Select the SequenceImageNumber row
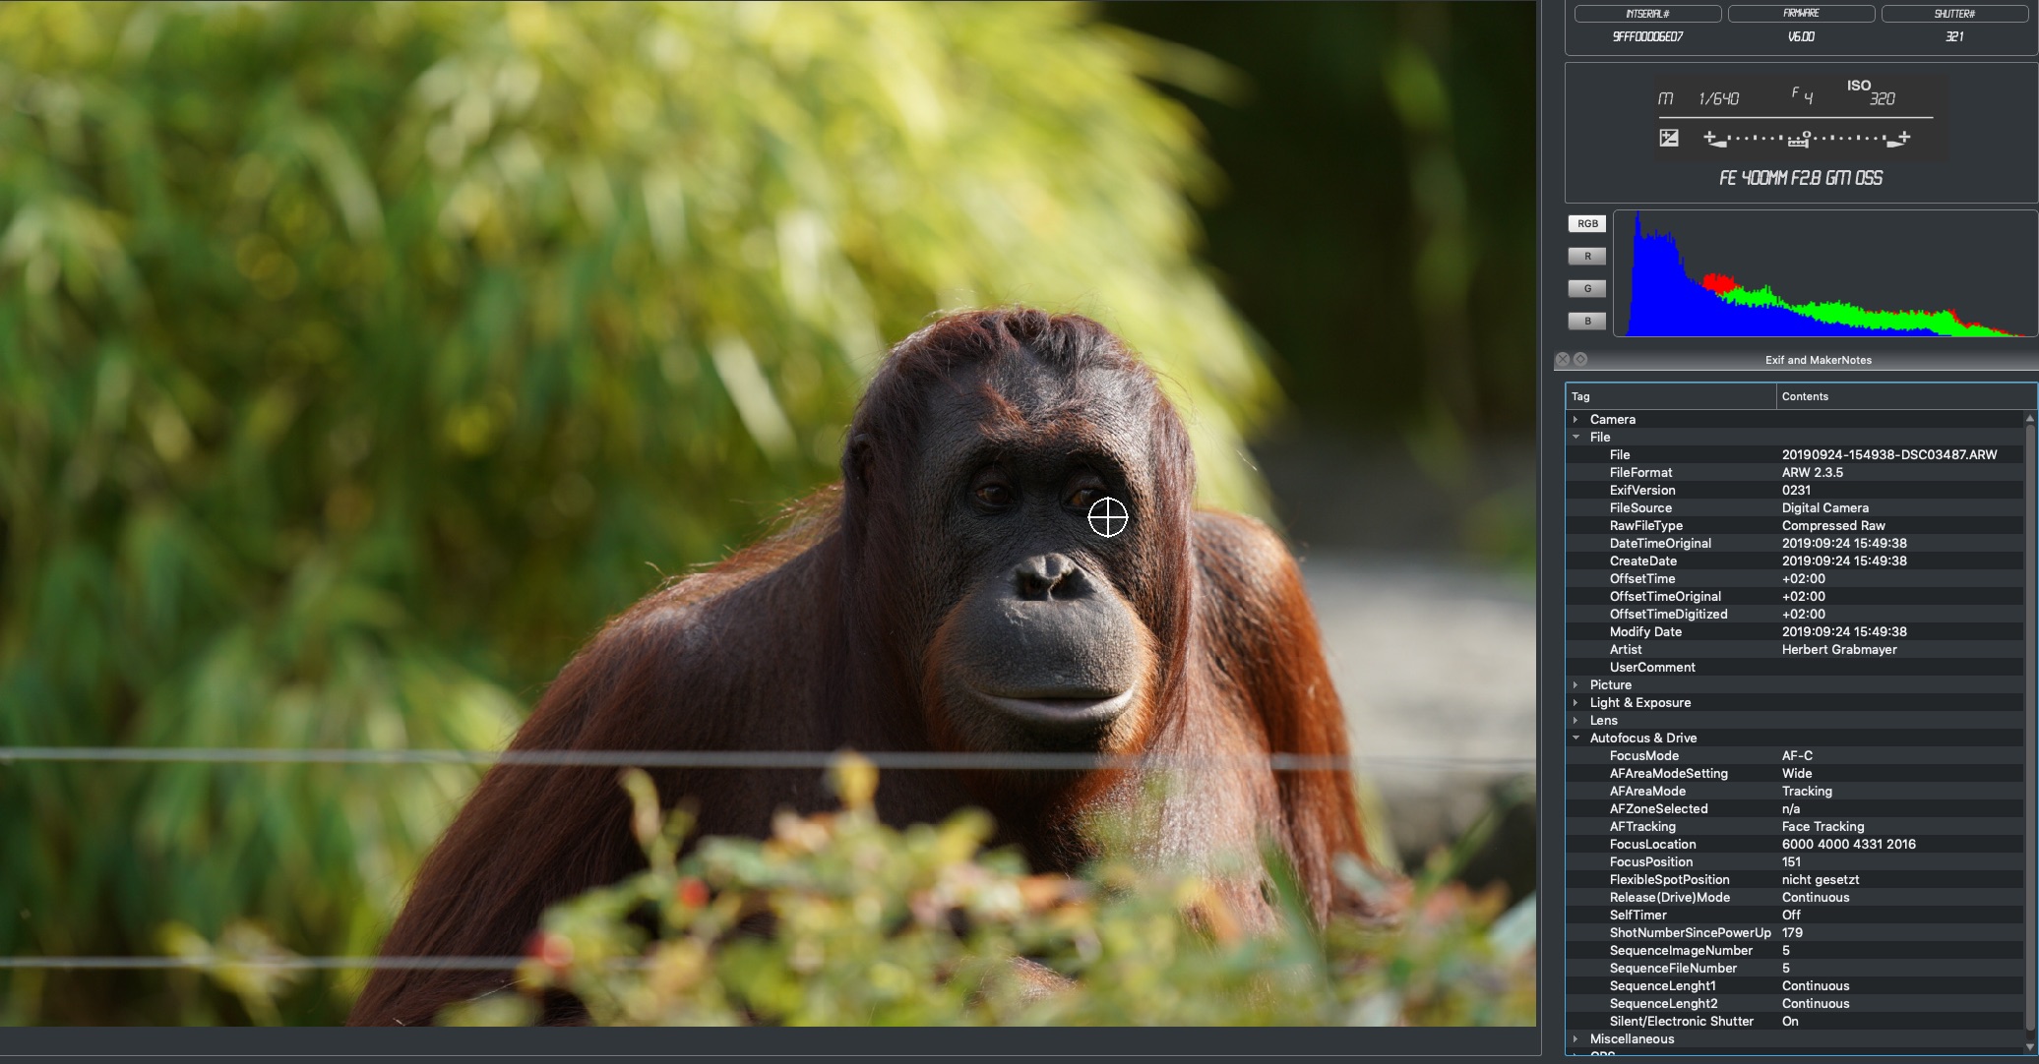Screen dimensions: 2039x1064 [x=1795, y=950]
